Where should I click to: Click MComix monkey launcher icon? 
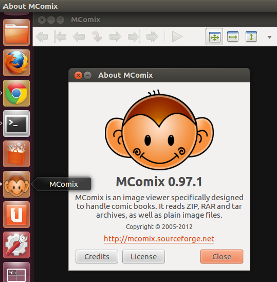(x=16, y=184)
